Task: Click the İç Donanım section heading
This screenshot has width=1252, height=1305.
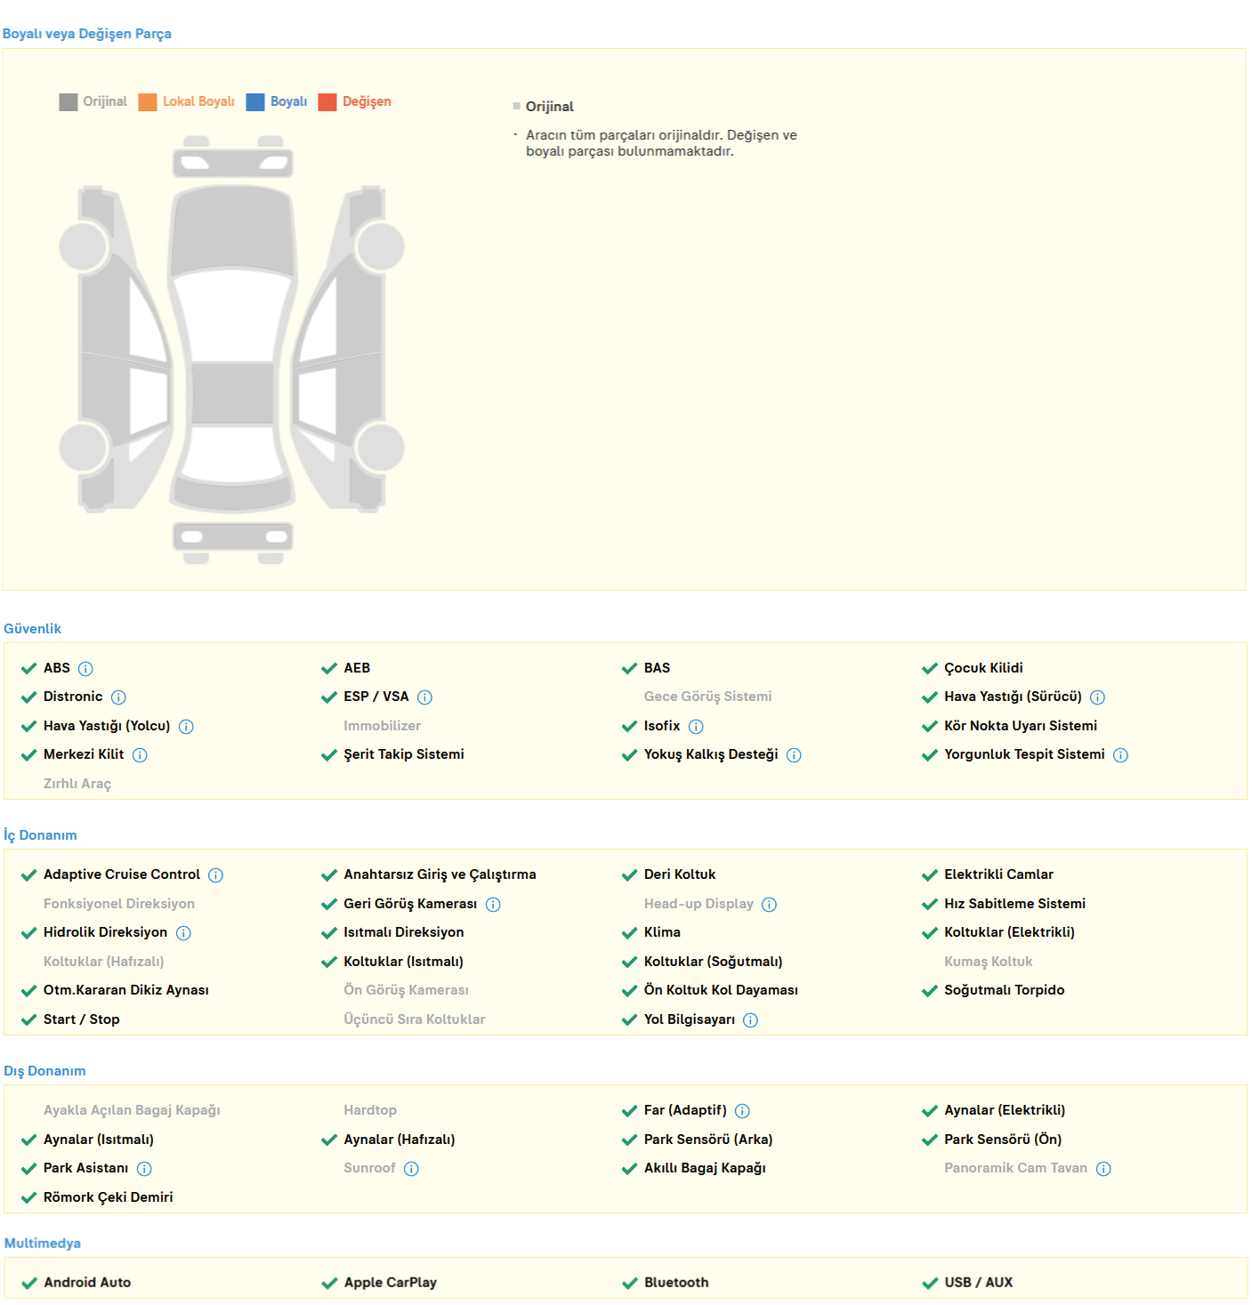Action: 40,835
